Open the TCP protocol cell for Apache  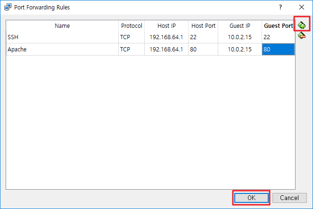pyautogui.click(x=132, y=50)
